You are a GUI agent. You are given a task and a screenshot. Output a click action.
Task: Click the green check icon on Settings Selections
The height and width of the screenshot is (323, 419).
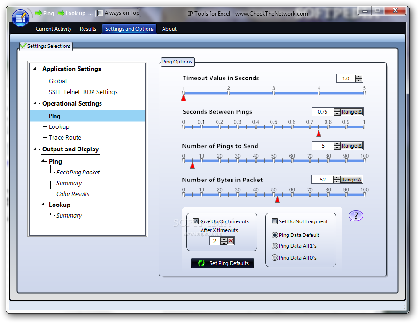click(x=23, y=46)
